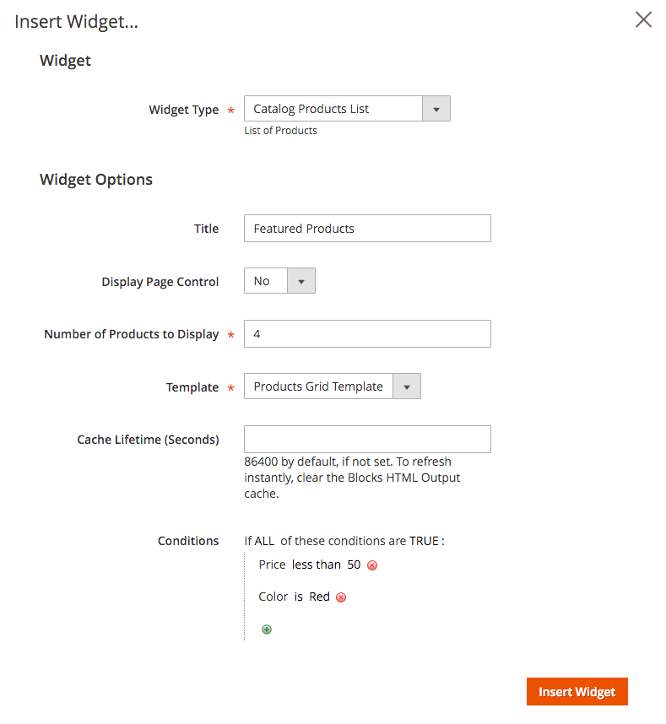Click the Number of Products to Display field

coord(367,334)
